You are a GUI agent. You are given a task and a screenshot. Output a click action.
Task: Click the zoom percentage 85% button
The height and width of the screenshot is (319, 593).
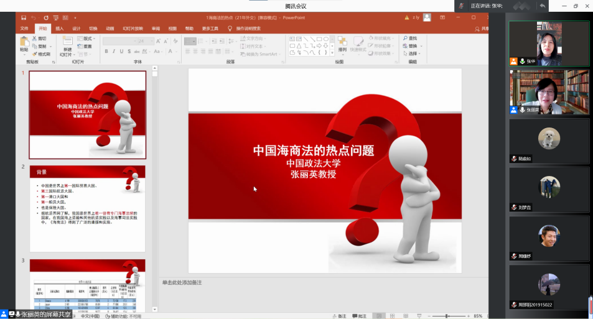tap(478, 316)
